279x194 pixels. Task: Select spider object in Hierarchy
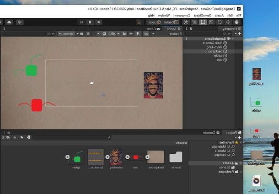pos(220,56)
